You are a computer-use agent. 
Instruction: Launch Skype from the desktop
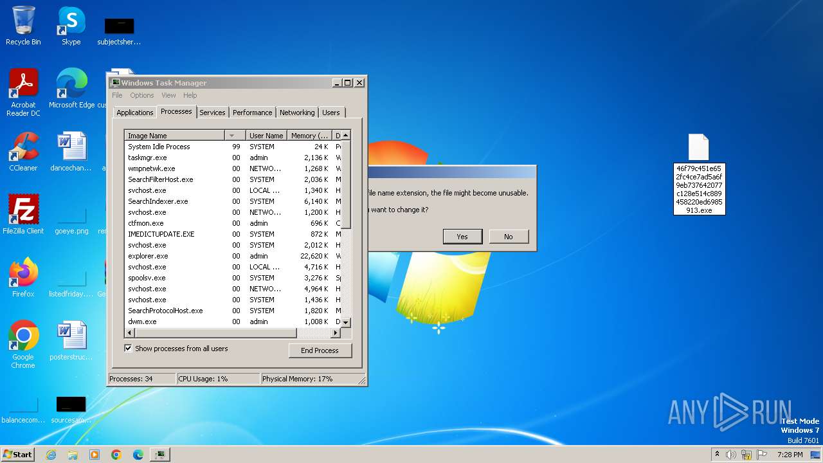tap(71, 26)
